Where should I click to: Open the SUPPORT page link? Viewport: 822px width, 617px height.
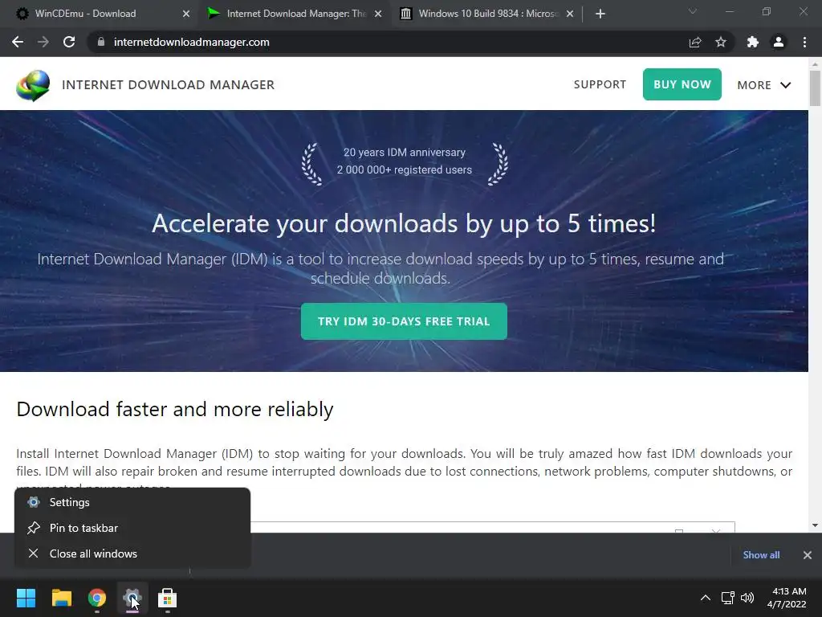pyautogui.click(x=600, y=84)
